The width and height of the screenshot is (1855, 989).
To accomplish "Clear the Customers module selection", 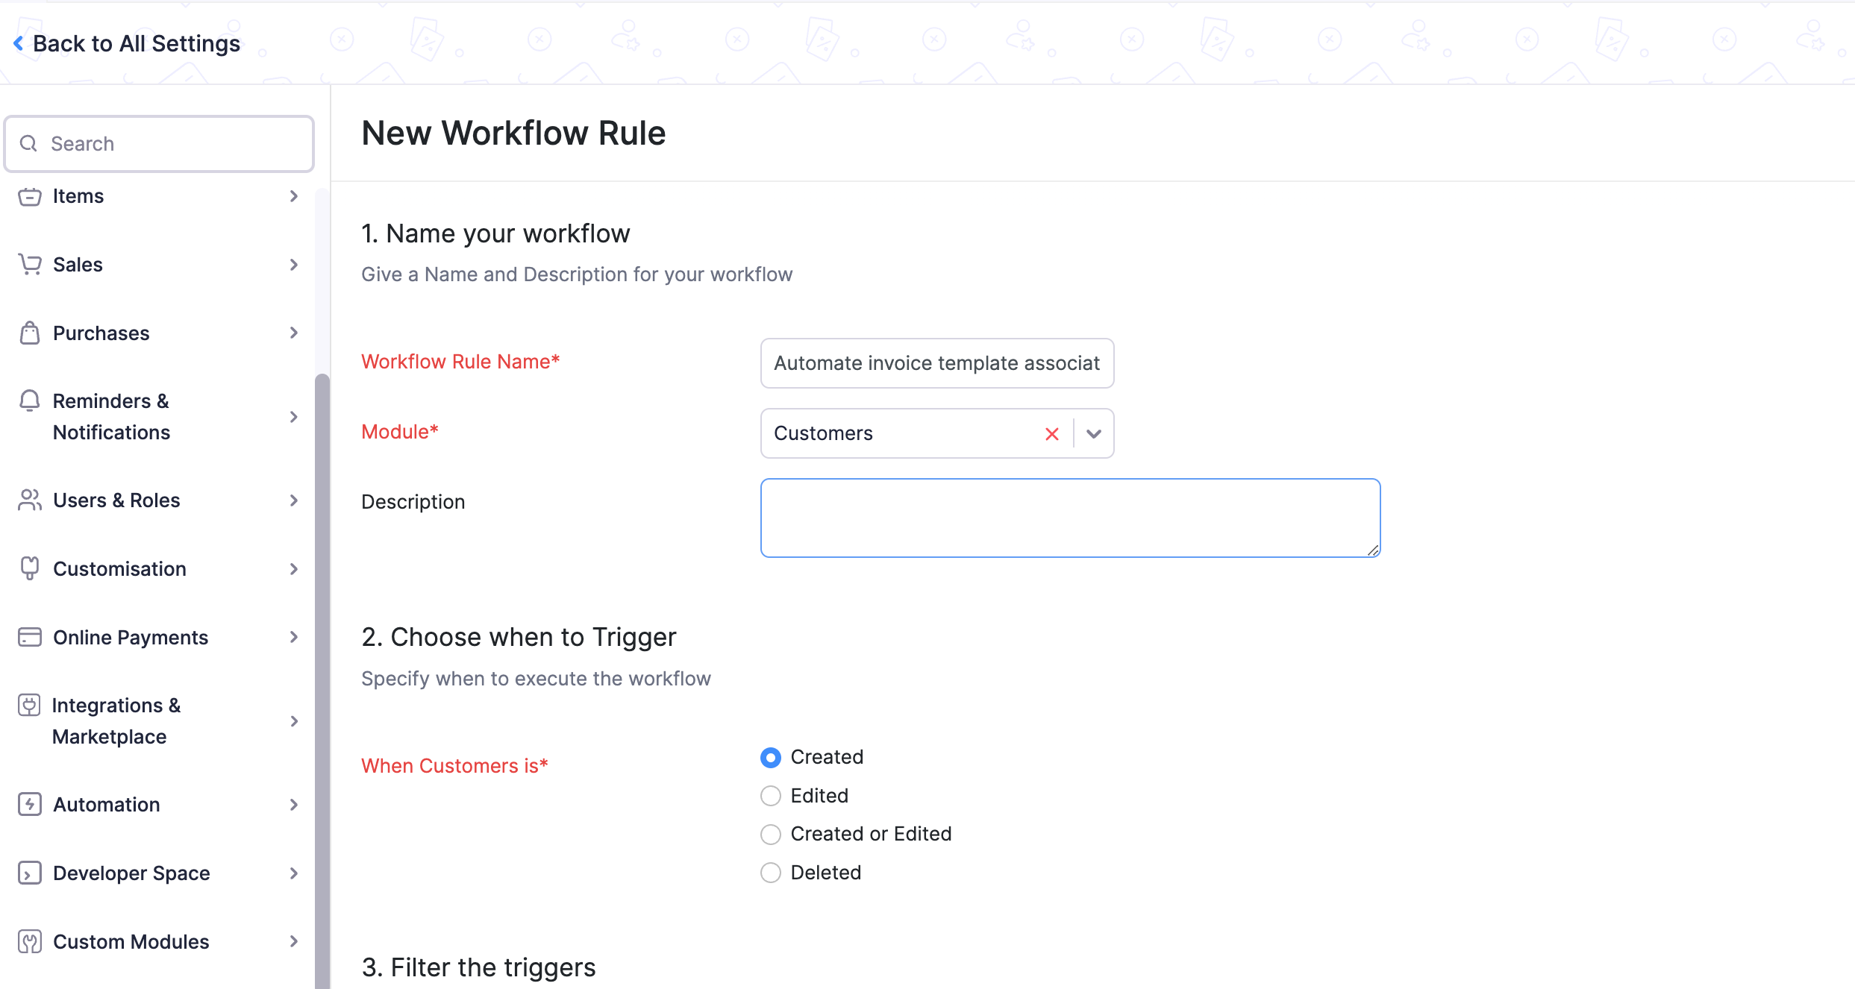I will (1052, 433).
